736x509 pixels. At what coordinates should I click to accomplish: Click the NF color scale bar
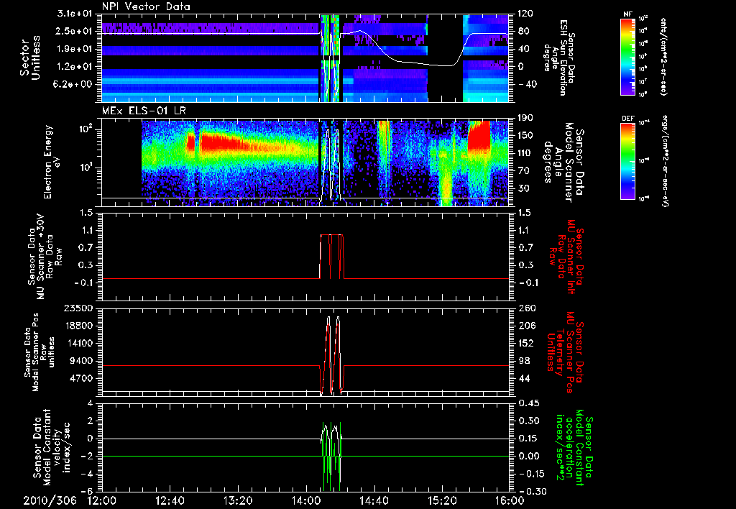(628, 58)
